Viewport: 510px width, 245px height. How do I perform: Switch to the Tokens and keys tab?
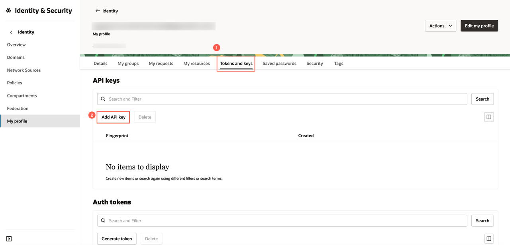coord(236,64)
